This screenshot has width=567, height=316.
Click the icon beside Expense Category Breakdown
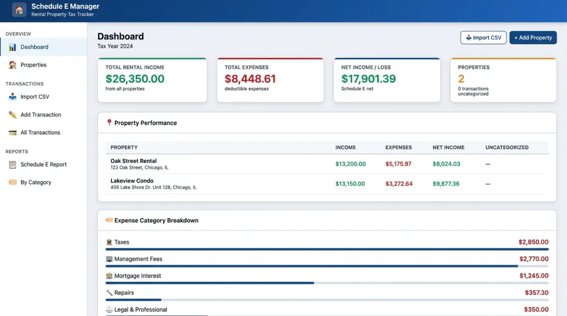(109, 220)
